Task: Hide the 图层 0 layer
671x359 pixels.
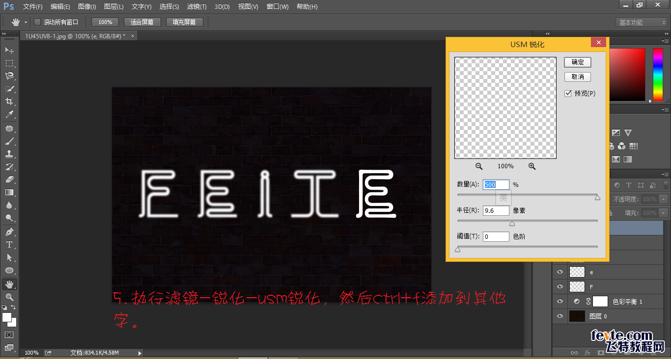Action: (x=559, y=316)
